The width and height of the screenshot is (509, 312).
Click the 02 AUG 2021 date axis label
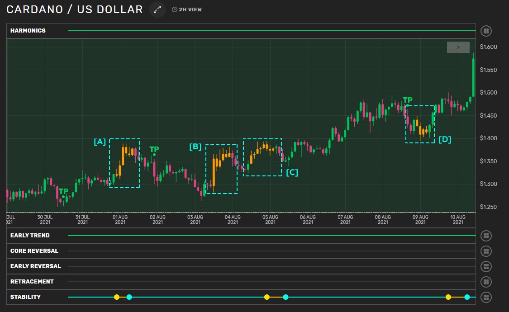158,220
